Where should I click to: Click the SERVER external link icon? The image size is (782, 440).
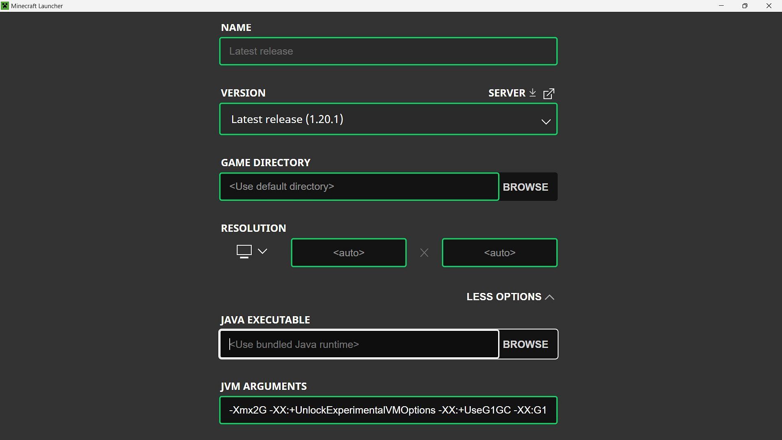tap(549, 93)
